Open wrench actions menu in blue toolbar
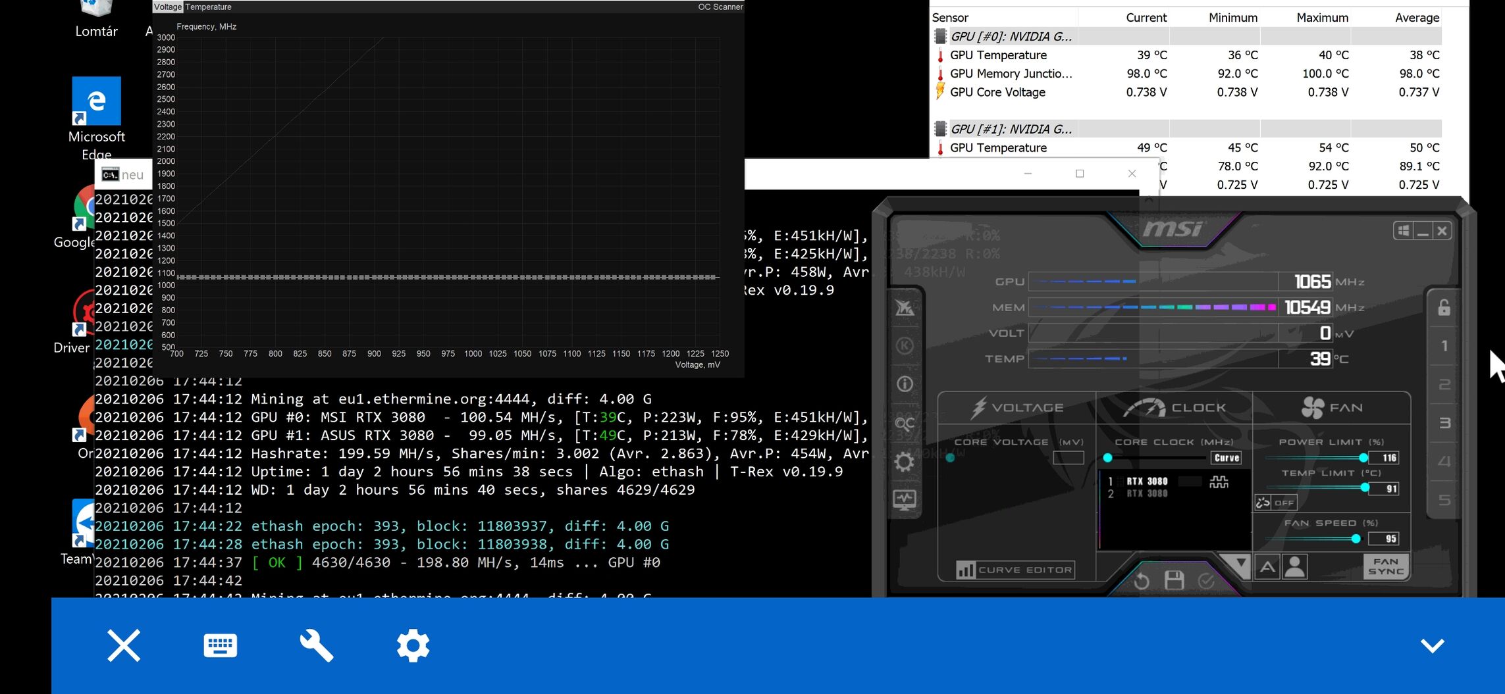This screenshot has height=694, width=1505. pyautogui.click(x=317, y=645)
